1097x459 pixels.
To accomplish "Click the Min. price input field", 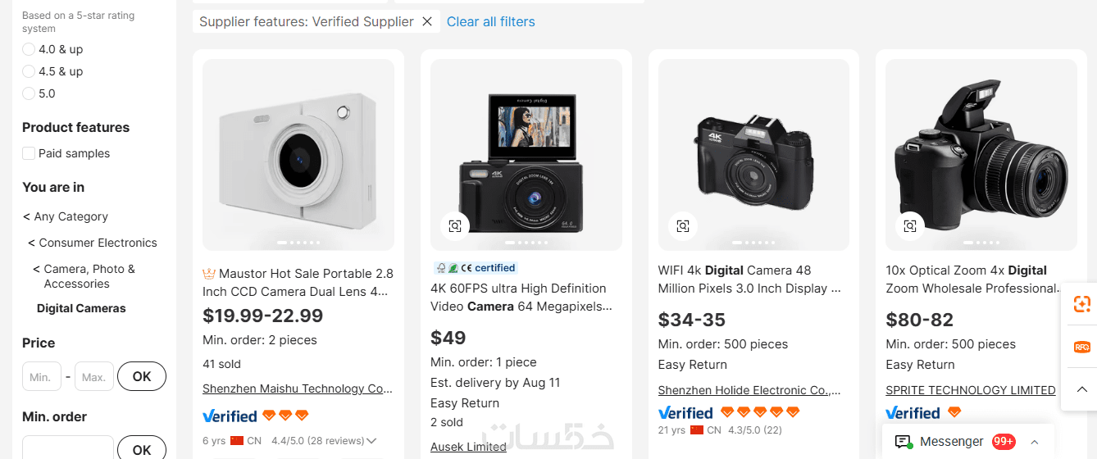I will coord(42,377).
